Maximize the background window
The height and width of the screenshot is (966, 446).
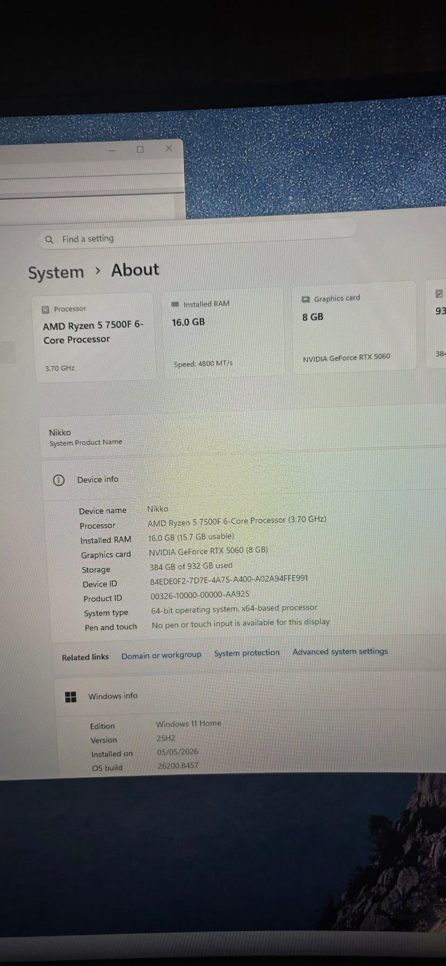coord(140,149)
